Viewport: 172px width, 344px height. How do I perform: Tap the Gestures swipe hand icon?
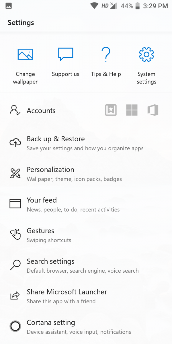click(x=15, y=234)
